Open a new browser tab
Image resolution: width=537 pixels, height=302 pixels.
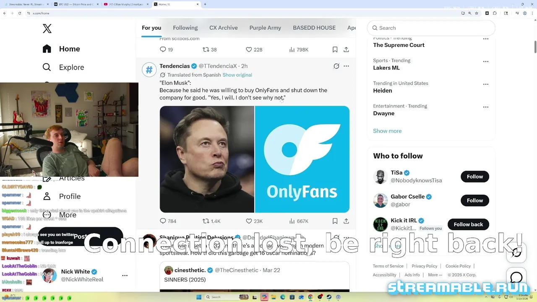click(205, 4)
